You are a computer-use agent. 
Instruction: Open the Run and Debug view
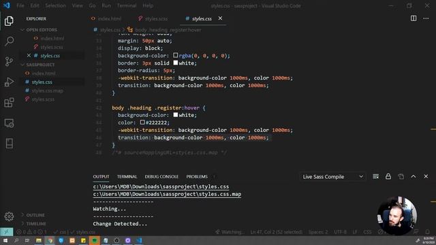9,82
